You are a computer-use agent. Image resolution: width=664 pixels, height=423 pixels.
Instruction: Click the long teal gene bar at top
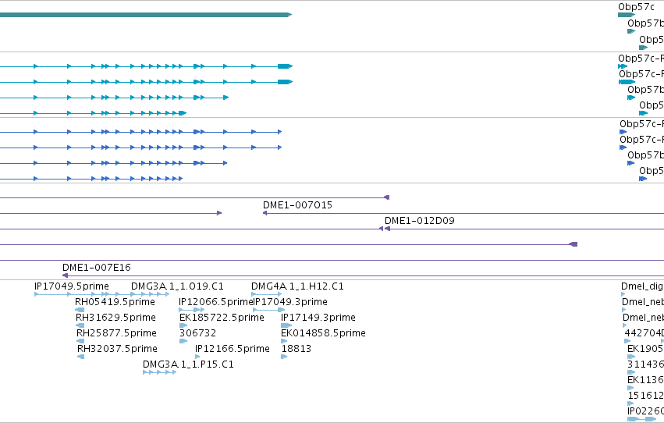(x=146, y=15)
